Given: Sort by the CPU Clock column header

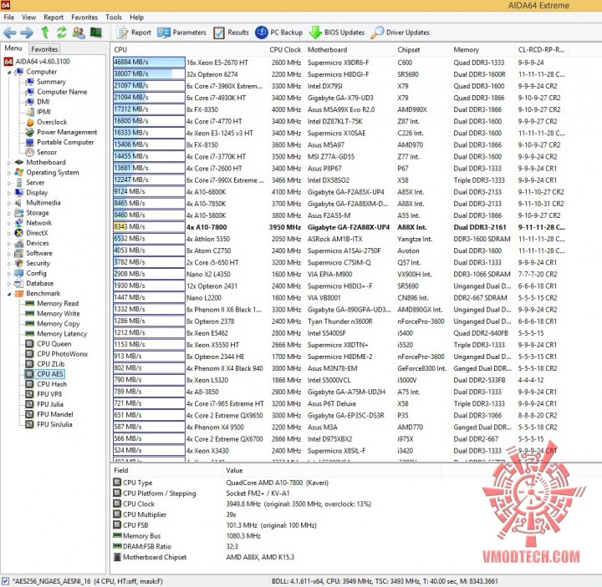Looking at the screenshot, I should 285,49.
